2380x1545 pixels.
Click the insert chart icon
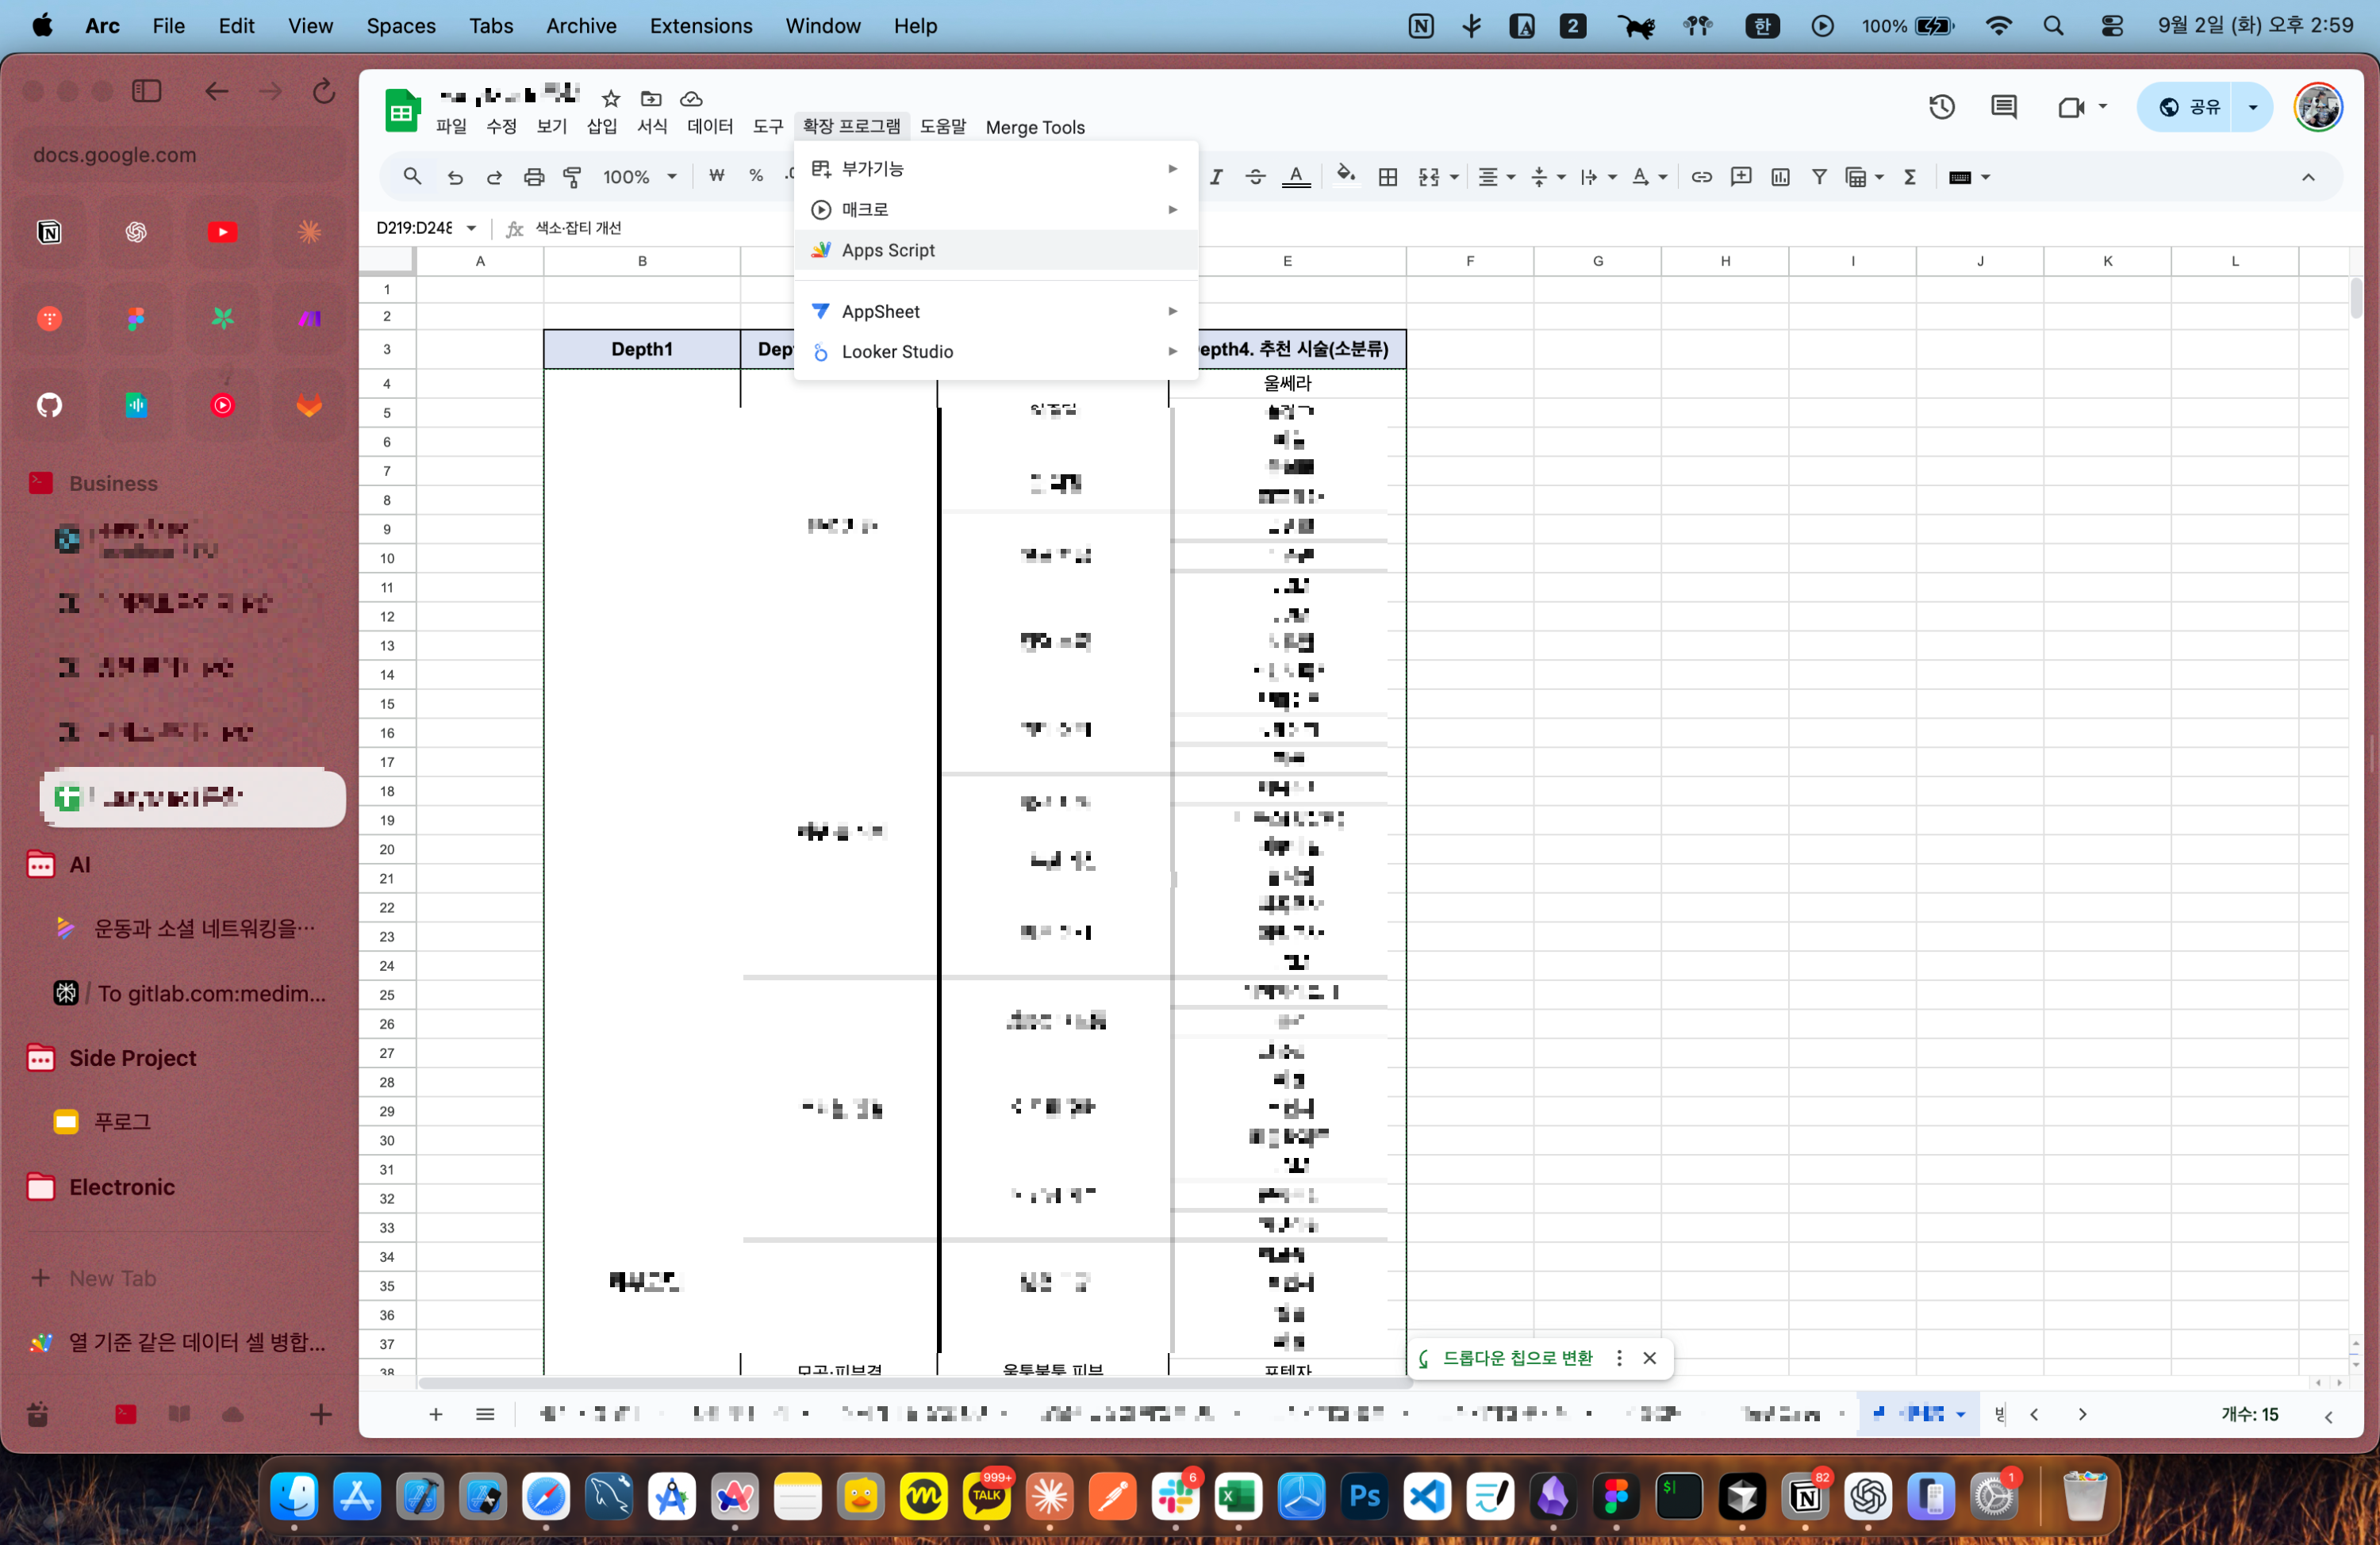(x=1780, y=177)
